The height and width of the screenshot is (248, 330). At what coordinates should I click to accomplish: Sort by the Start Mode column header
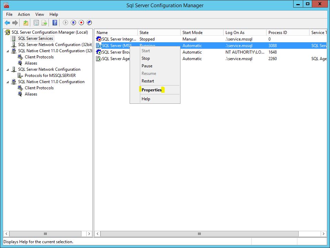(202, 33)
